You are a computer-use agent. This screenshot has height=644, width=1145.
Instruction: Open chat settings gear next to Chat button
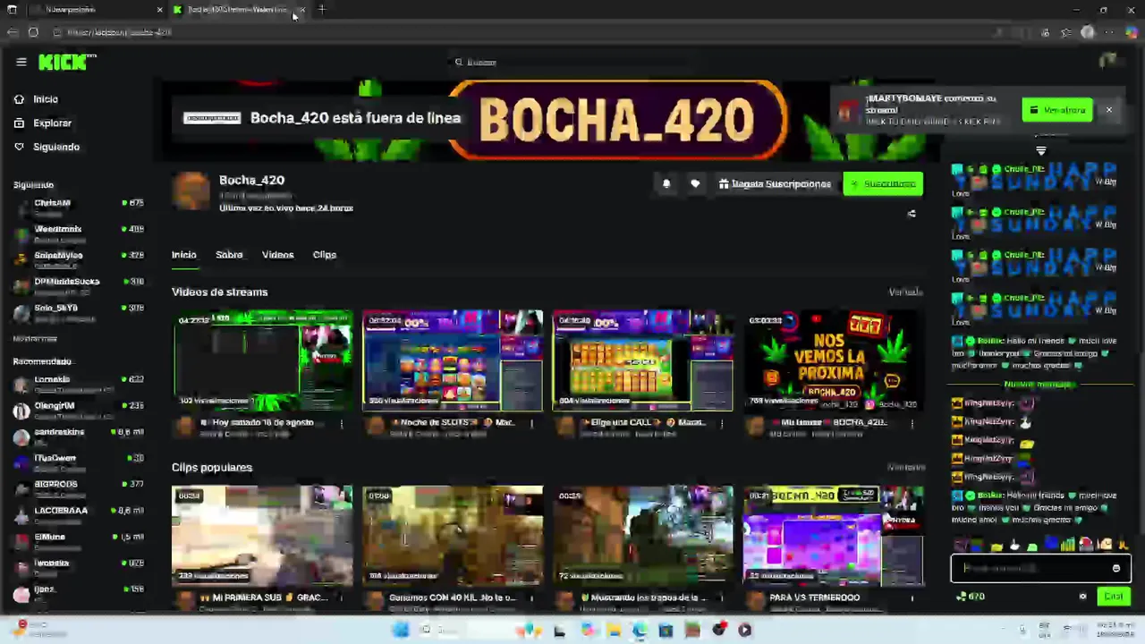pos(1082,596)
